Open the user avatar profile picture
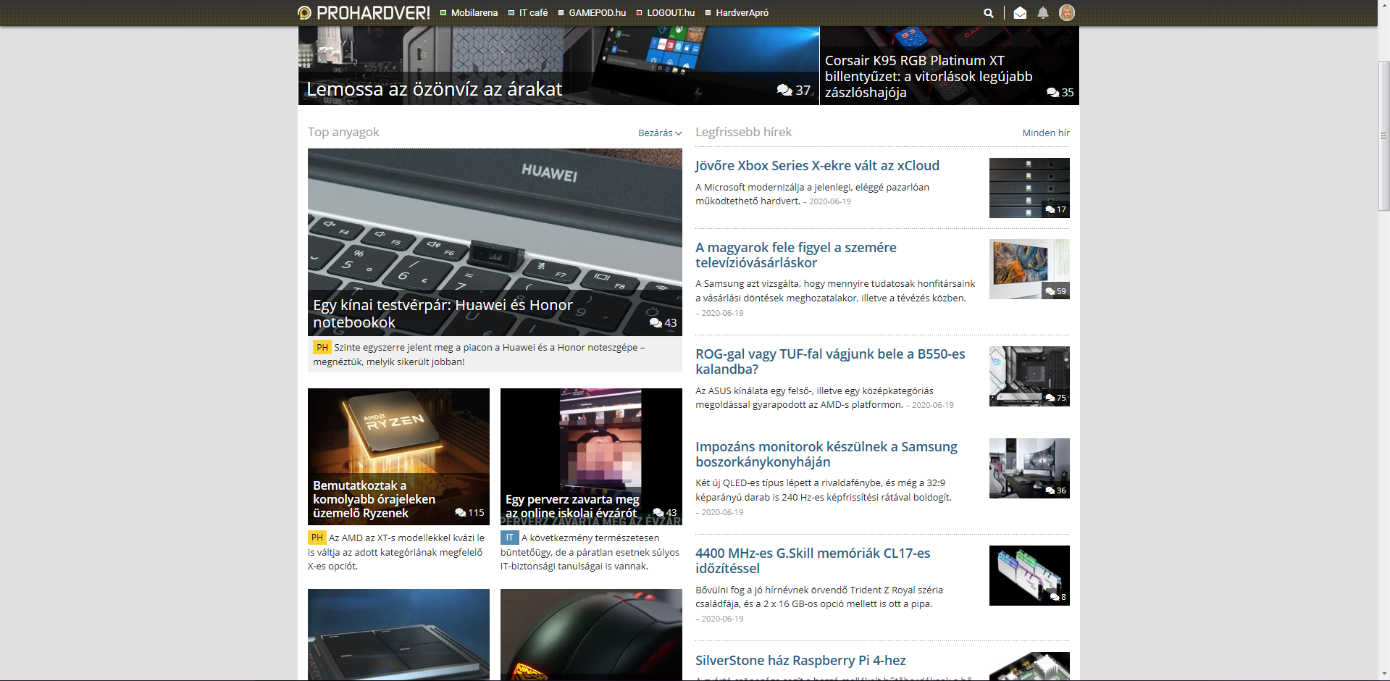 (x=1067, y=12)
